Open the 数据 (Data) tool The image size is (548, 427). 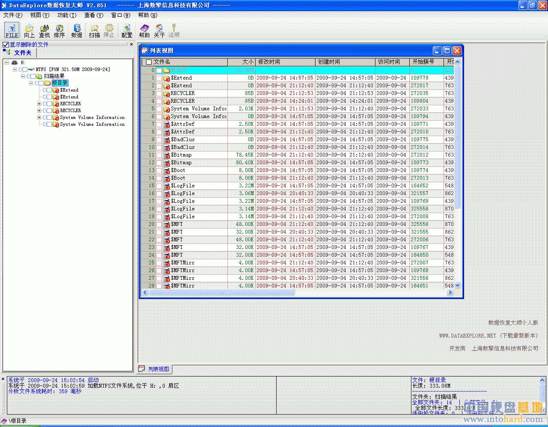tap(77, 30)
